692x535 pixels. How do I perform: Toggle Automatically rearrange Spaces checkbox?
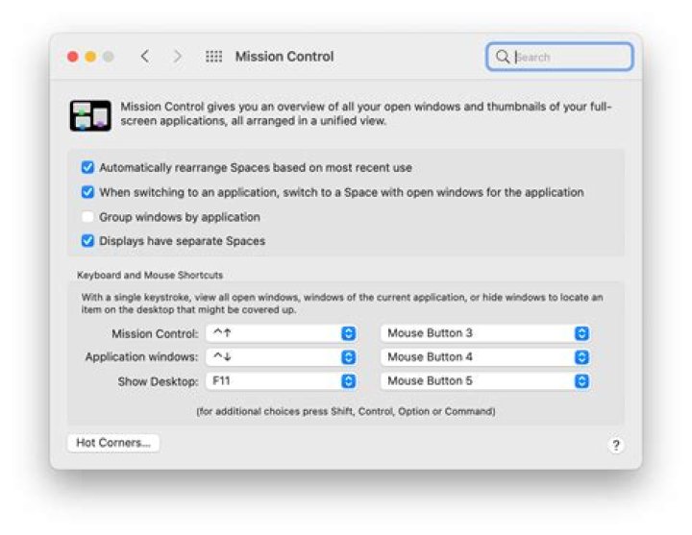[87, 167]
